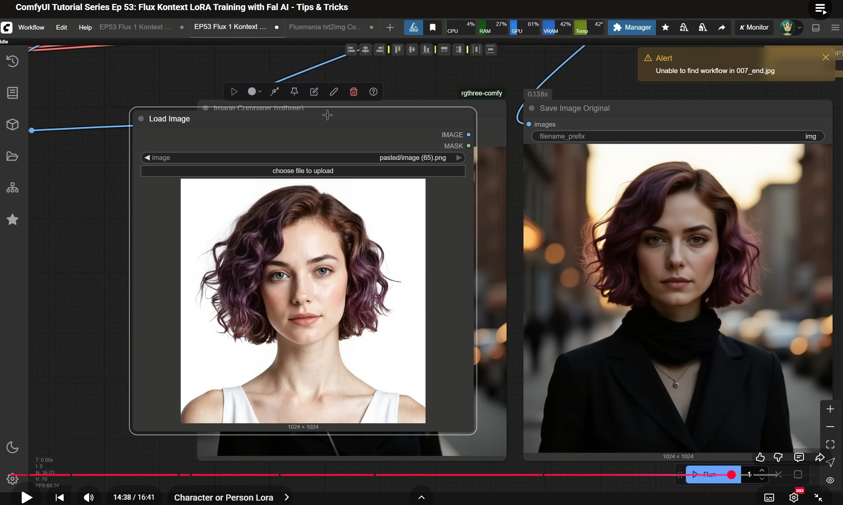Viewport: 843px width, 505px height.
Task: Expand the video chapter list chevron
Action: point(287,497)
